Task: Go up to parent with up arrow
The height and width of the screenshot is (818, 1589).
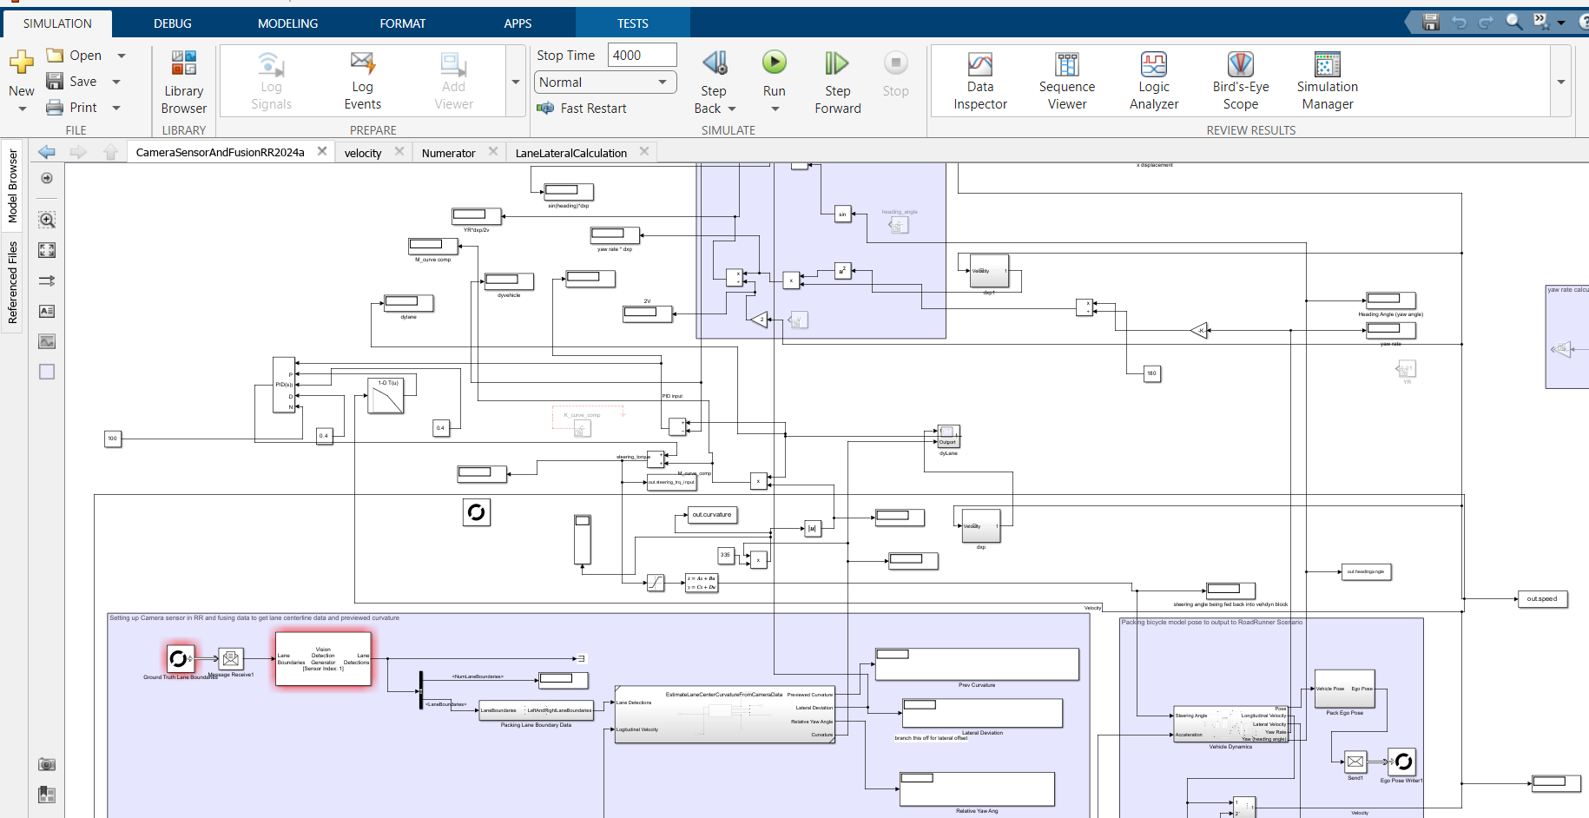Action: (110, 152)
